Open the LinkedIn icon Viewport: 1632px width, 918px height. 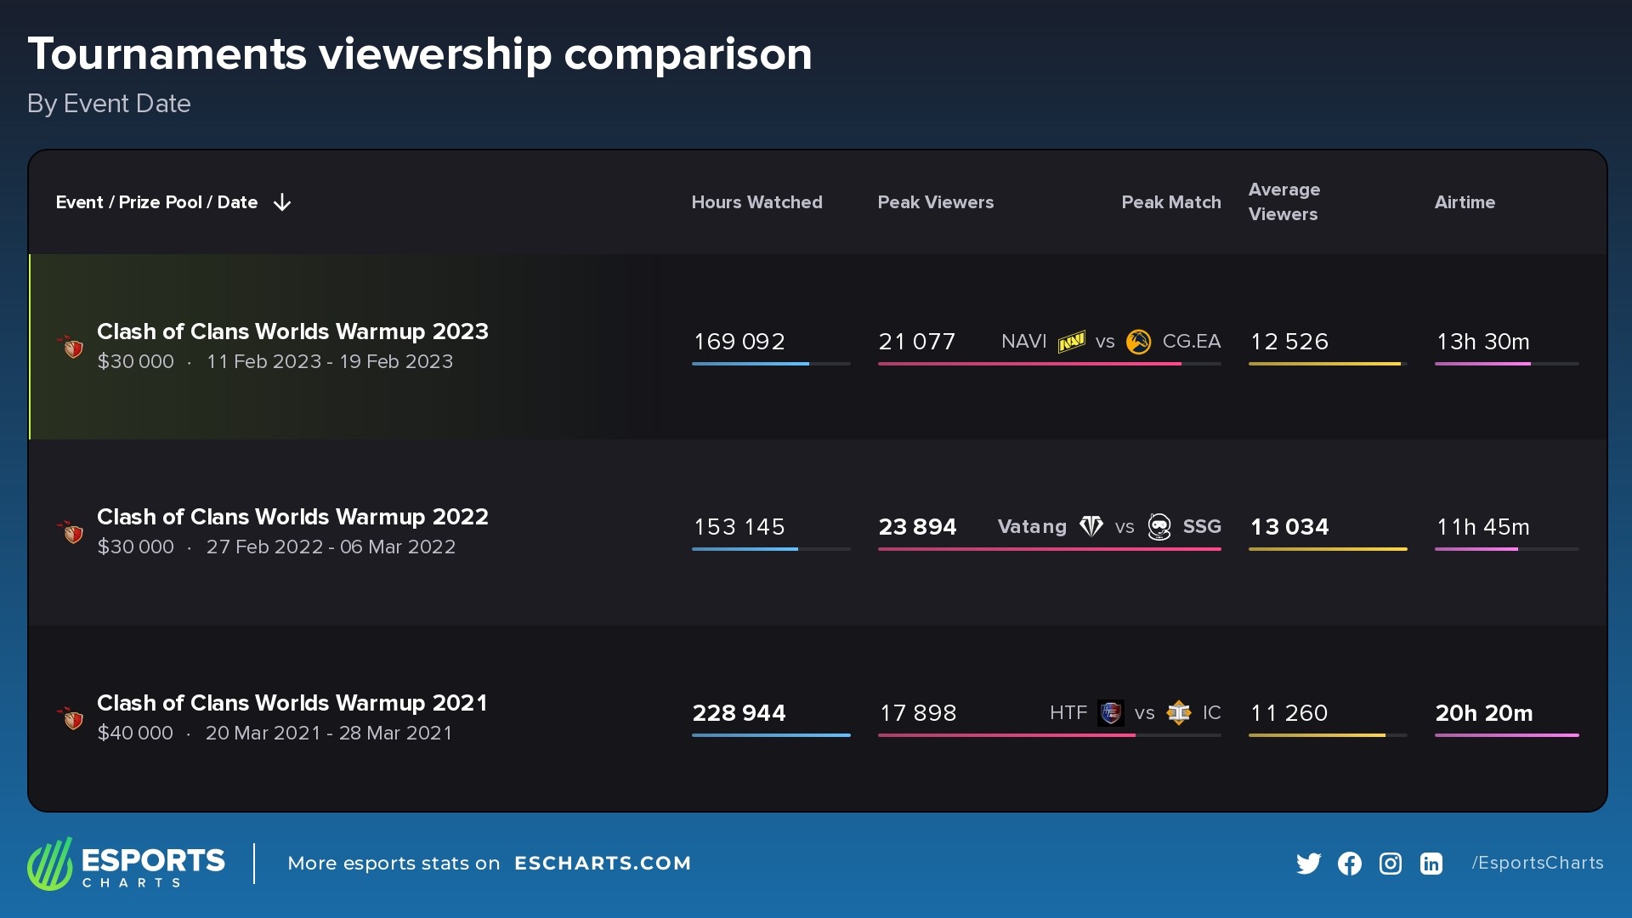pos(1431,864)
